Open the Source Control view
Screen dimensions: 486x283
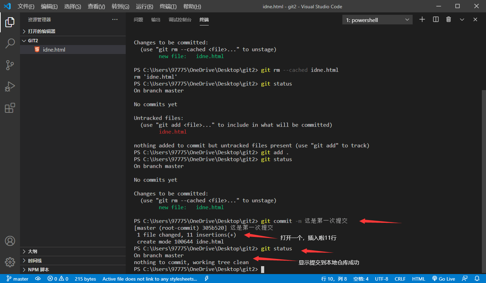[x=10, y=65]
